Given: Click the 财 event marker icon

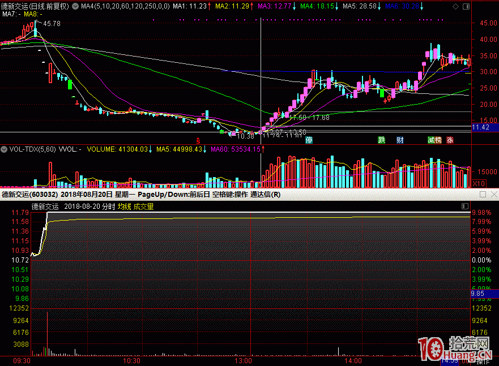Looking at the screenshot, I should point(400,140).
